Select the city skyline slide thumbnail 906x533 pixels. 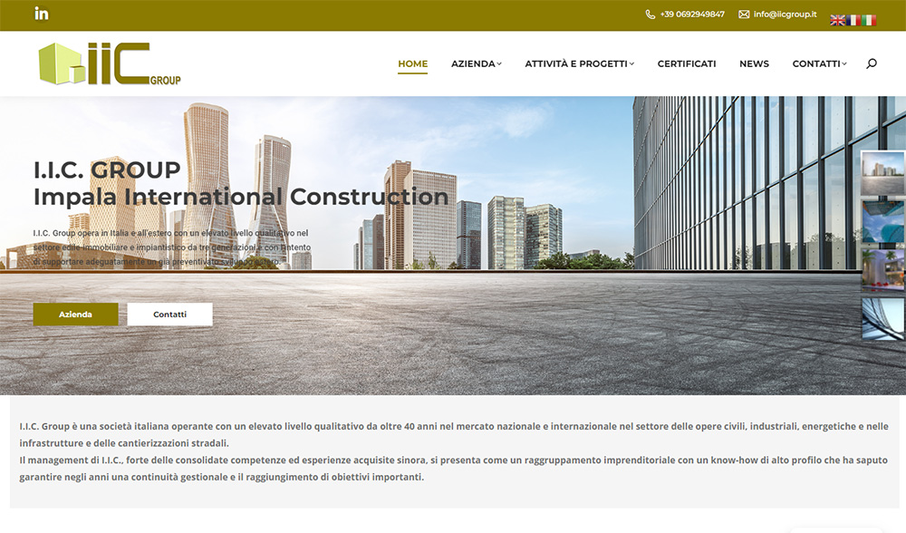(882, 173)
